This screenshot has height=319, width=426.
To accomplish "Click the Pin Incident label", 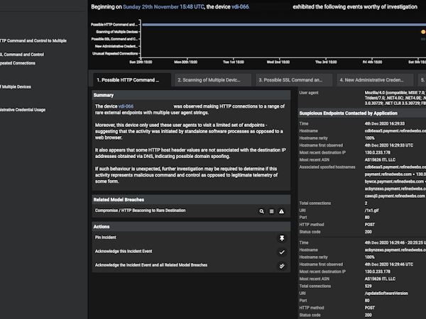I will [105, 237].
